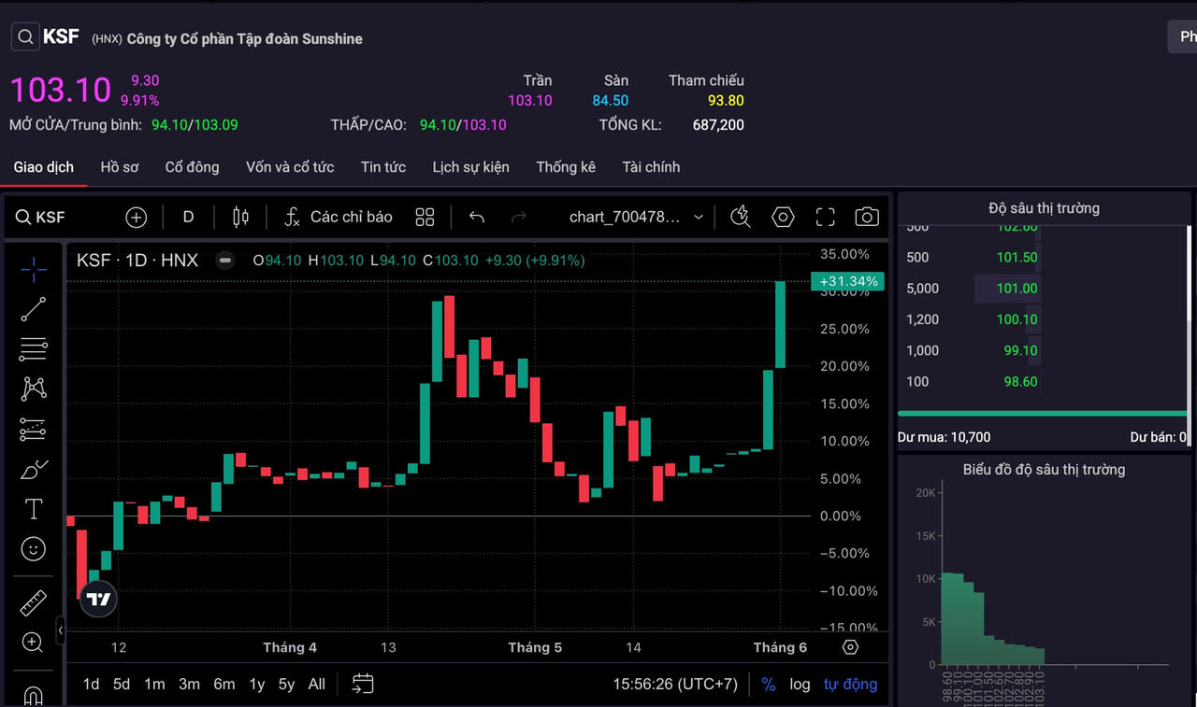Open the Tài chính tab
The image size is (1197, 707).
click(x=651, y=167)
